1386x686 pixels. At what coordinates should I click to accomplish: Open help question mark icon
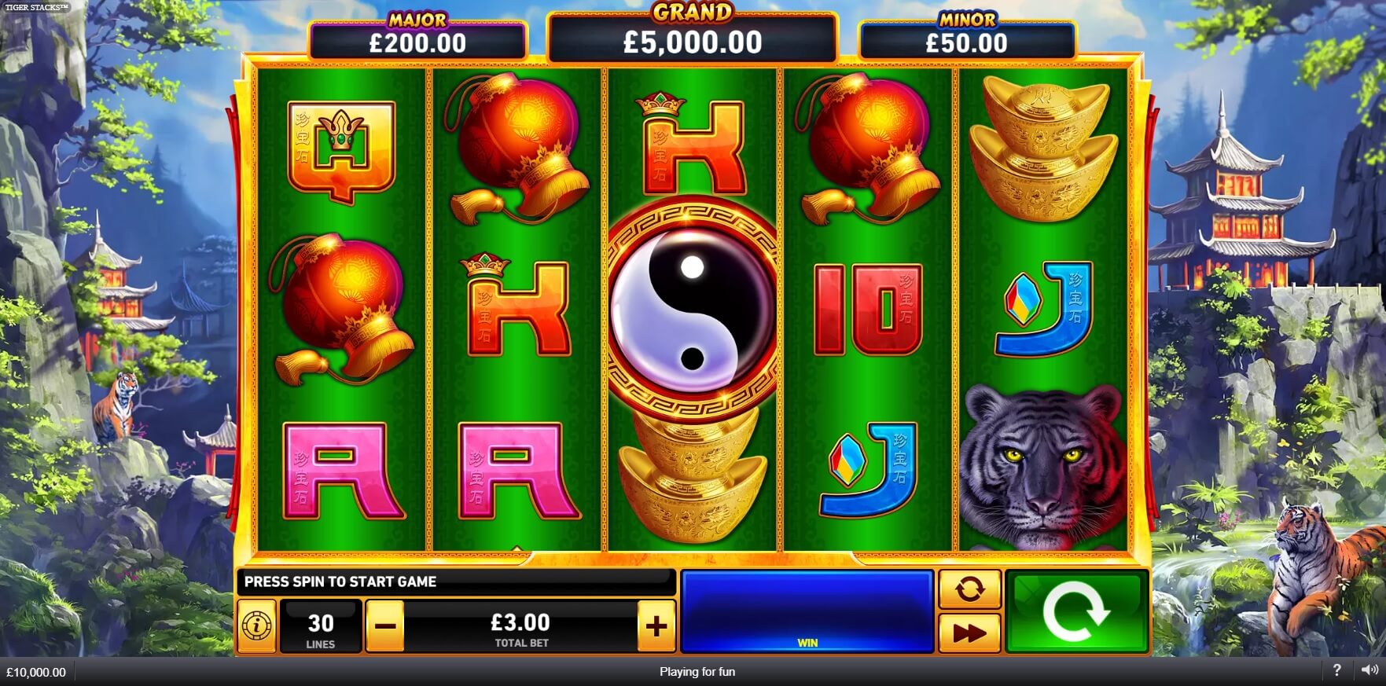1337,670
